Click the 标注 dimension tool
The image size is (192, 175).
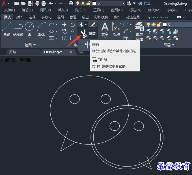117,29
